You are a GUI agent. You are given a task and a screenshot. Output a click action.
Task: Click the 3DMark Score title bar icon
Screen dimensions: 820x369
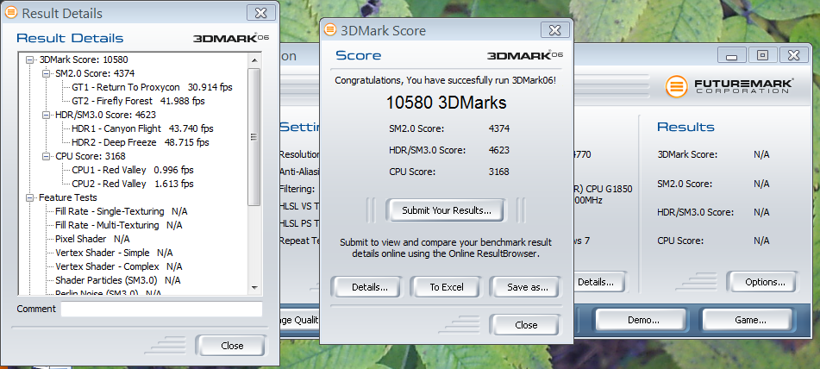329,30
